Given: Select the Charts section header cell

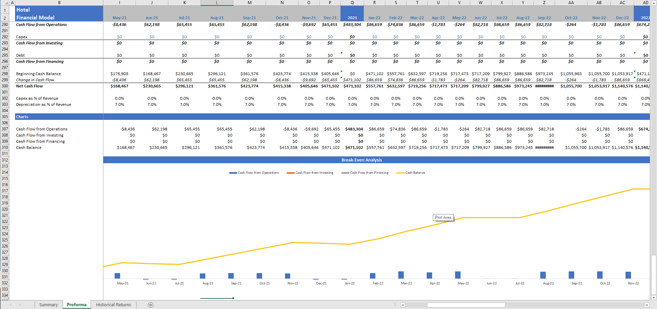Looking at the screenshot, I should pos(59,117).
